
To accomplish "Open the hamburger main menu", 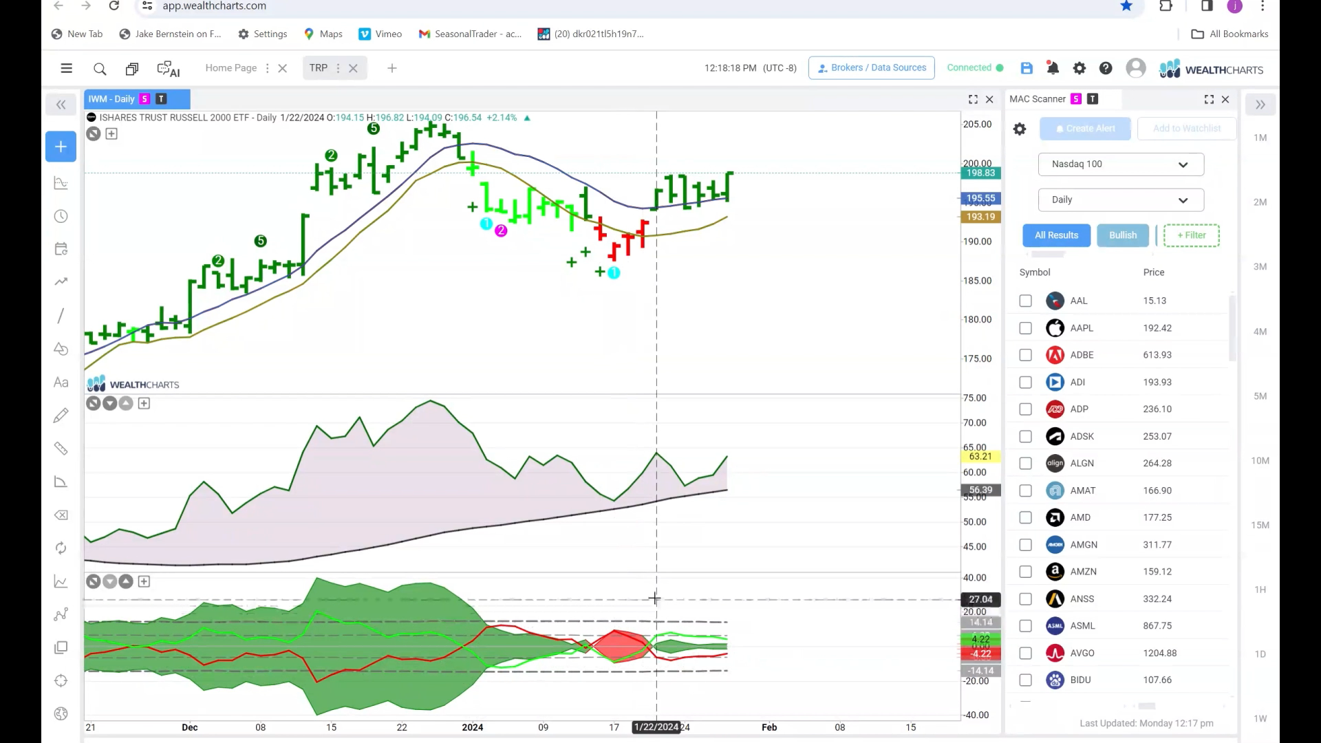I will (x=66, y=68).
